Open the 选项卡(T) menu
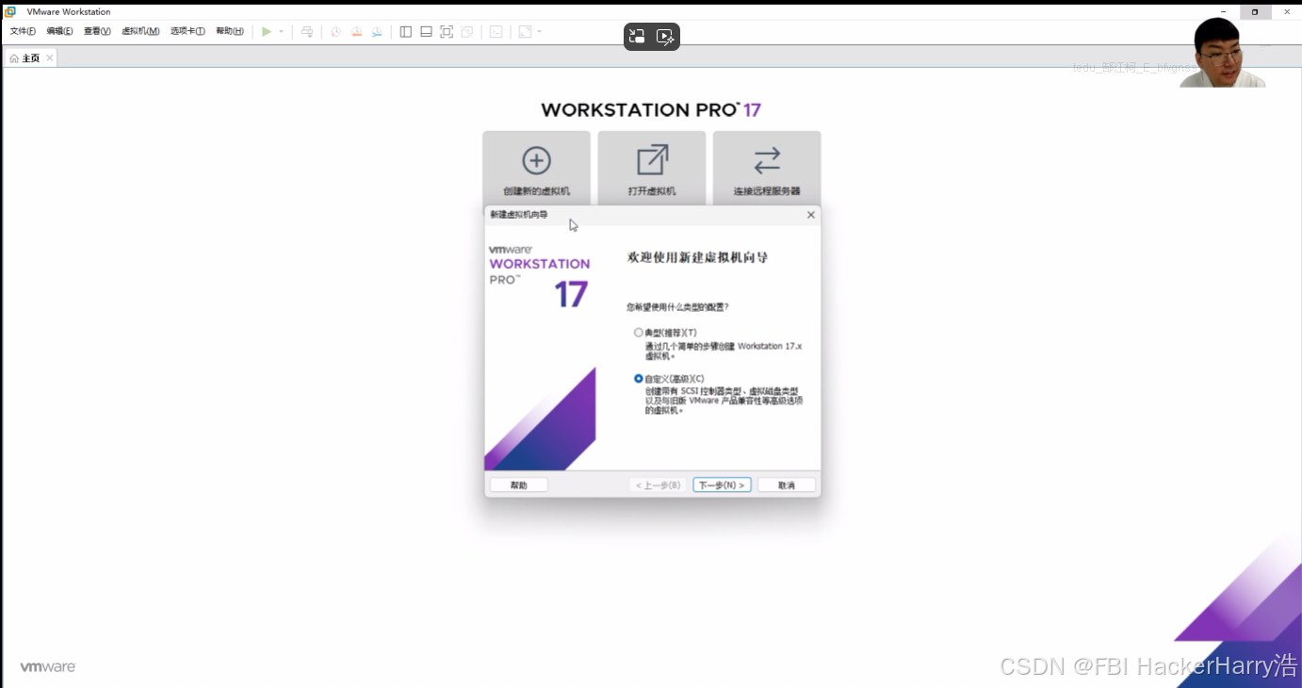Viewport: 1302px width, 688px height. 187,31
